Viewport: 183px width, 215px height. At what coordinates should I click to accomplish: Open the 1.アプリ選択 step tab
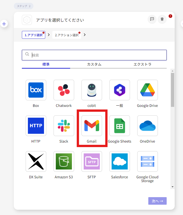coord(34,35)
